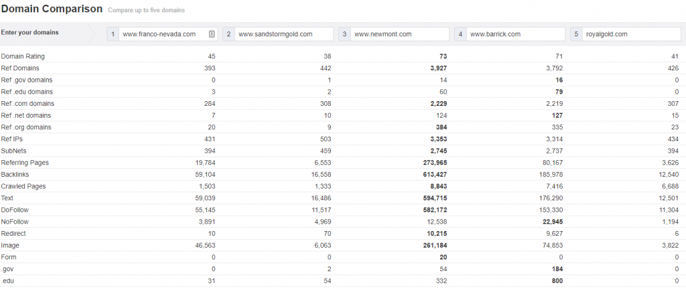Click the Ref Domains row label
The width and height of the screenshot is (686, 292).
coord(20,68)
